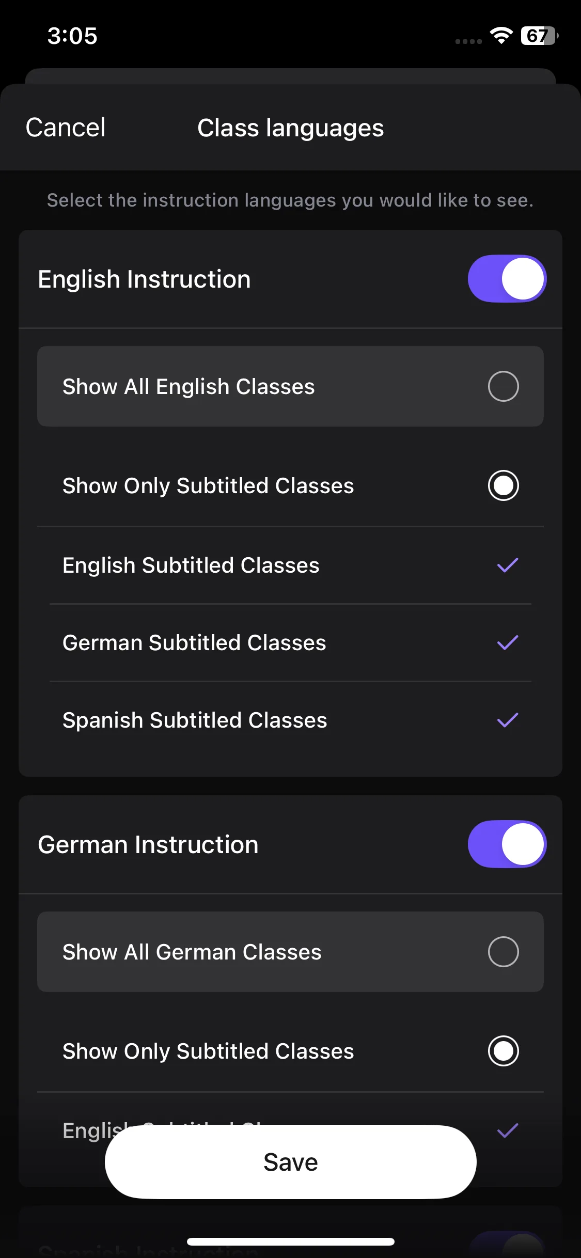Tap the Wi-Fi status icon
Viewport: 581px width, 1258px height.
(500, 36)
